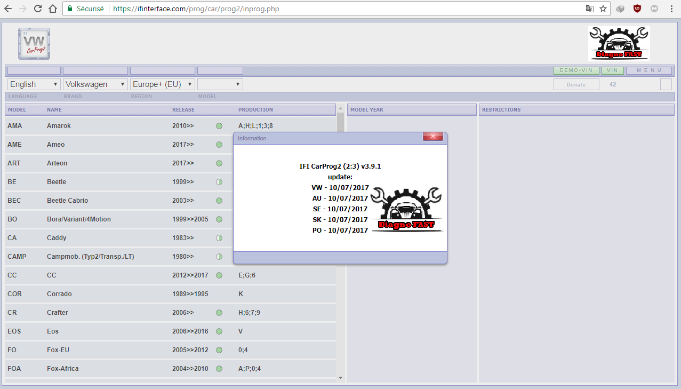
Task: Click the green status dot for Beetle Cabrio
Action: pyautogui.click(x=219, y=201)
